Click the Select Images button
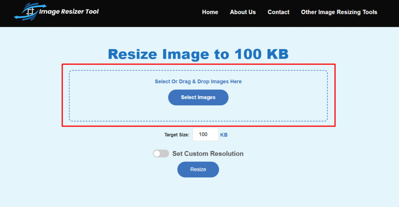This screenshot has height=207, width=399. coord(198,98)
